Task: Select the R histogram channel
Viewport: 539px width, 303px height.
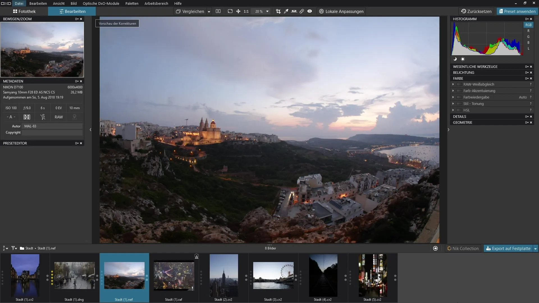Action: point(528,31)
